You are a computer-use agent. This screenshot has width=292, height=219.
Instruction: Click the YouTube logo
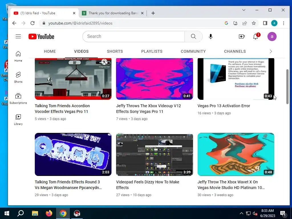click(x=41, y=36)
